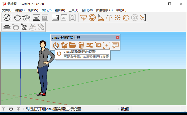Image resolution: width=187 pixels, height=115 pixels.
Task: Open the 绘图(R) menu
Action: pos(60,10)
